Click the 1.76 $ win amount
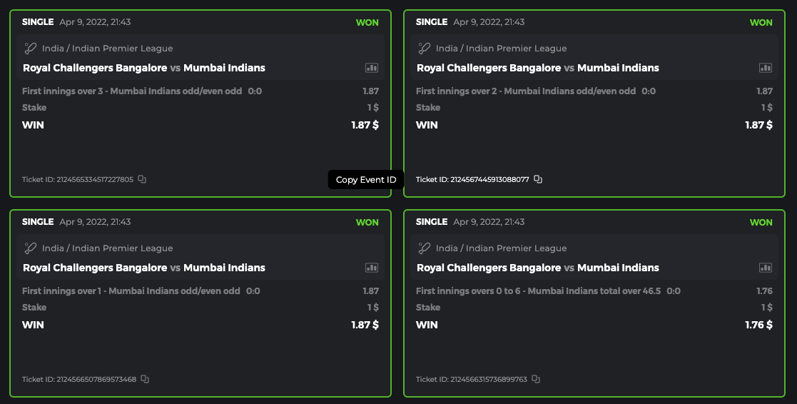The width and height of the screenshot is (797, 404). (x=758, y=325)
